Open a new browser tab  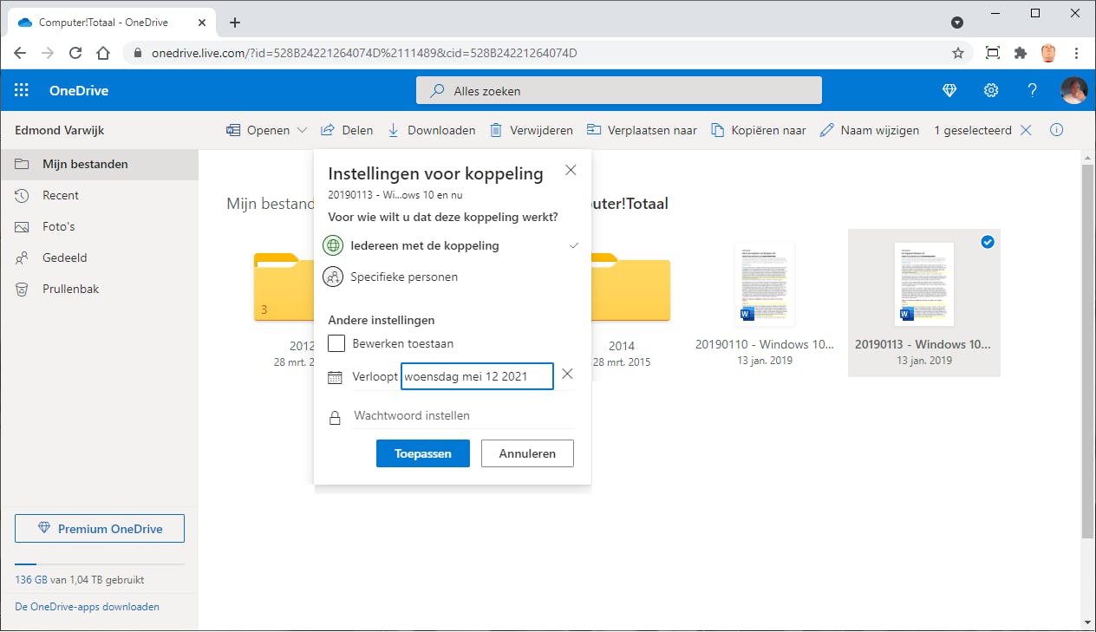coord(235,23)
